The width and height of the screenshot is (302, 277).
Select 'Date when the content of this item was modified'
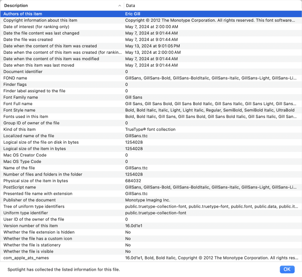point(151,59)
